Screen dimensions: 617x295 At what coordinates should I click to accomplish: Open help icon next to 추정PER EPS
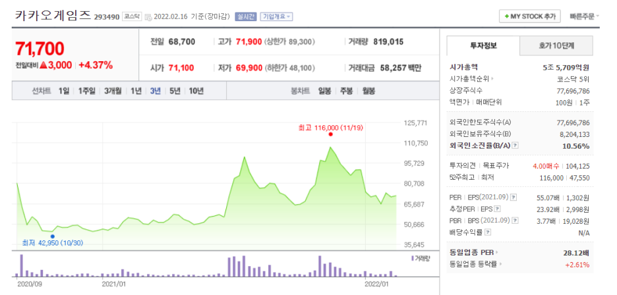pos(498,209)
